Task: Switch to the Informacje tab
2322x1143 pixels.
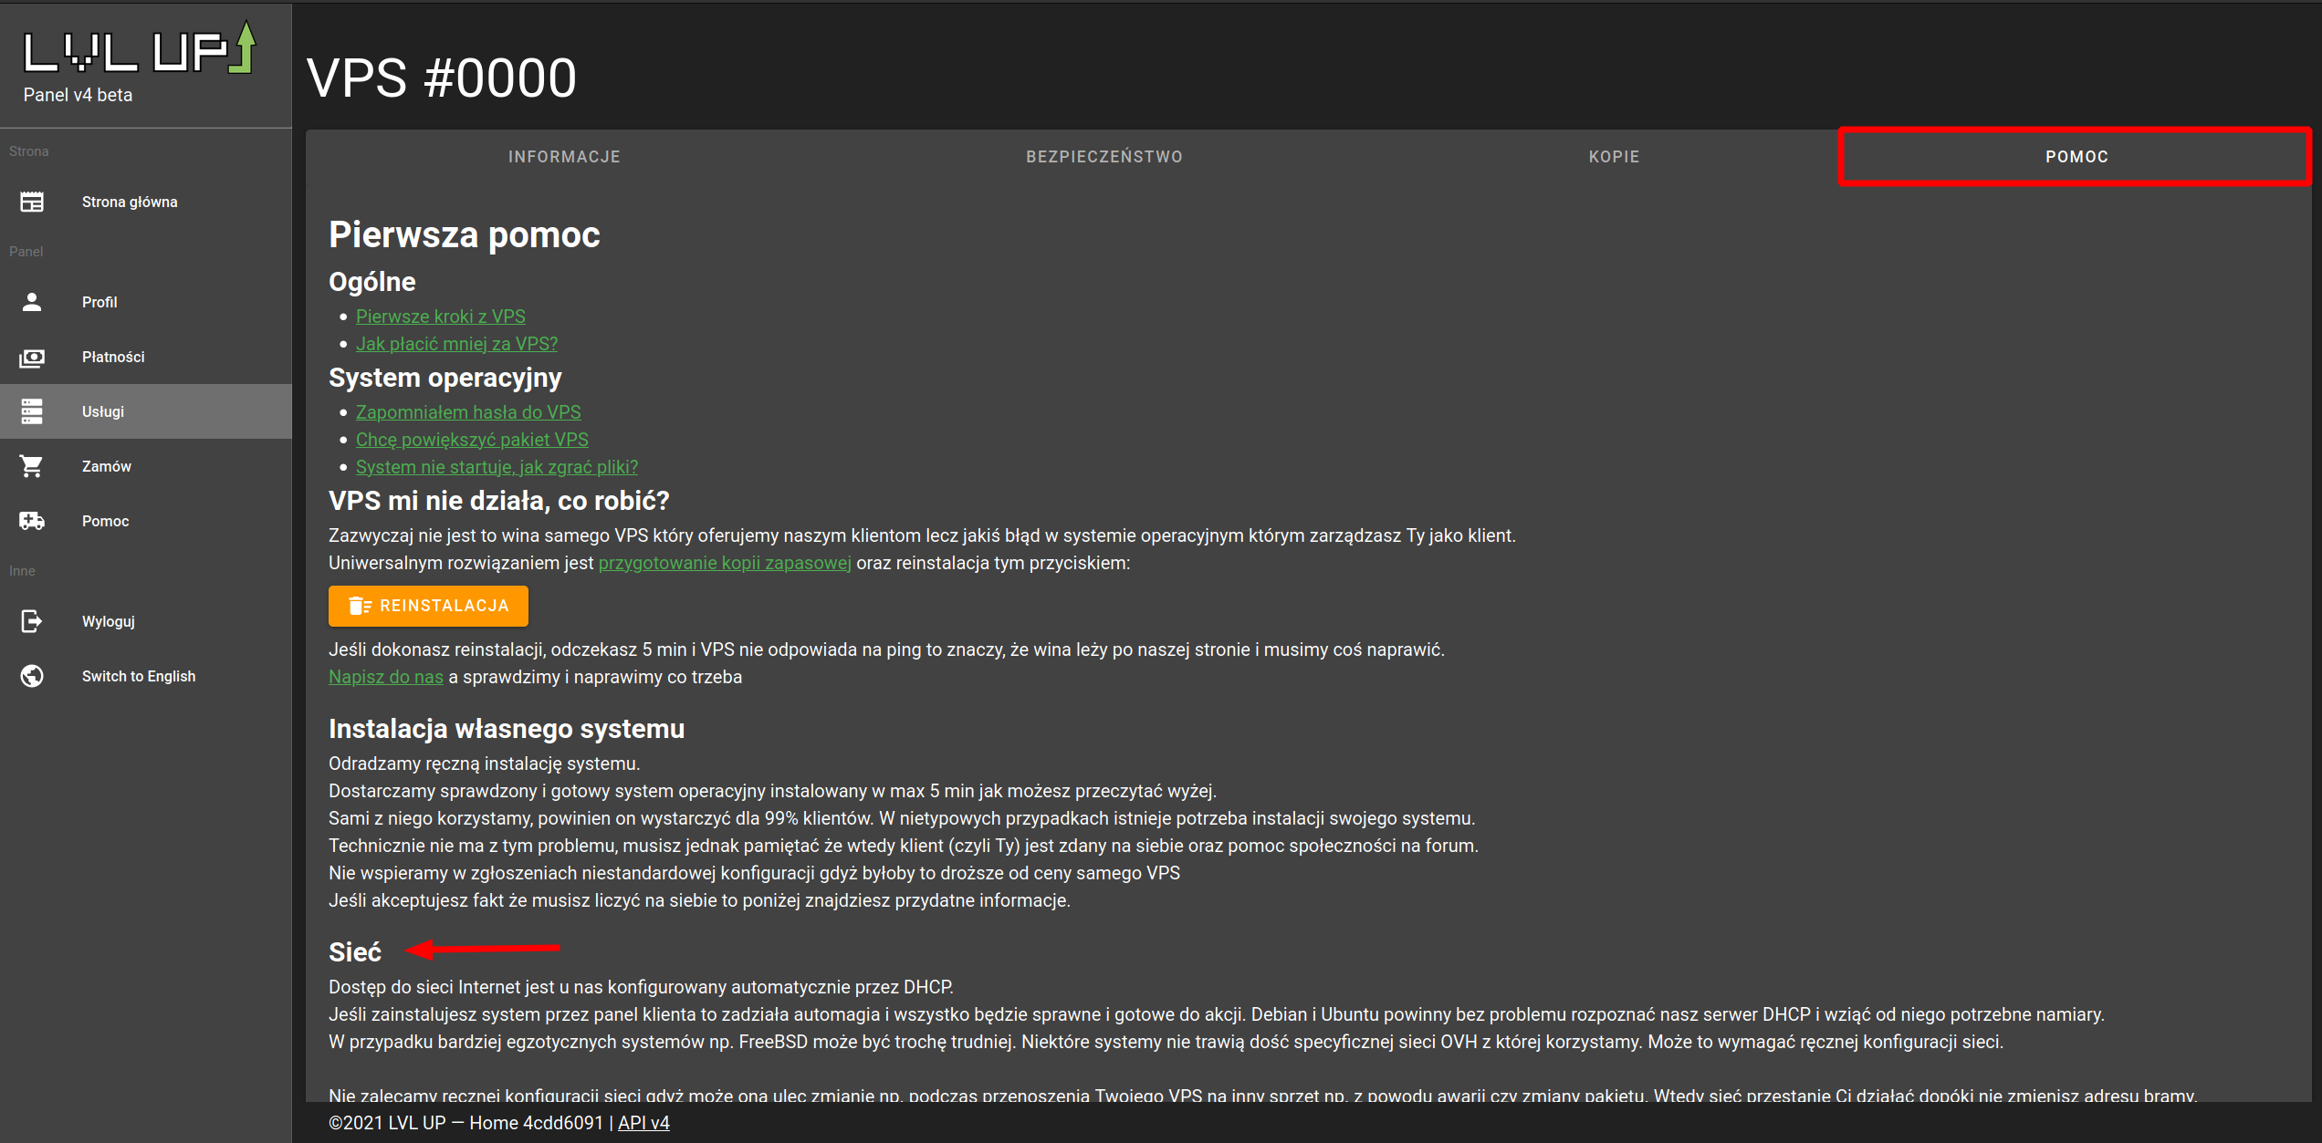Action: point(564,157)
